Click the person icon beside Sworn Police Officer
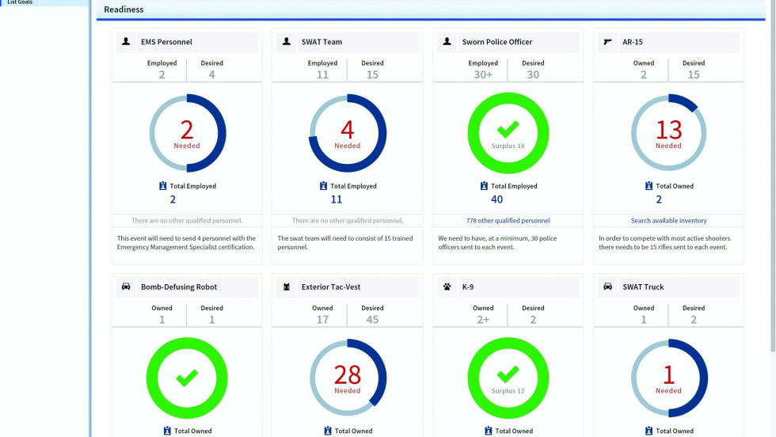Screen dimensions: 776x437 [x=447, y=42]
